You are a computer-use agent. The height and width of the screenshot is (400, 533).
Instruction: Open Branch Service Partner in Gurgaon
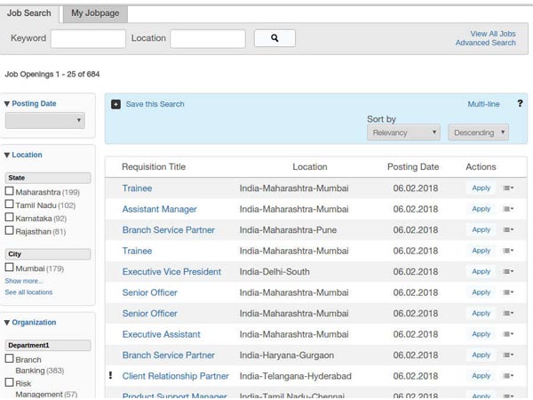click(x=169, y=355)
